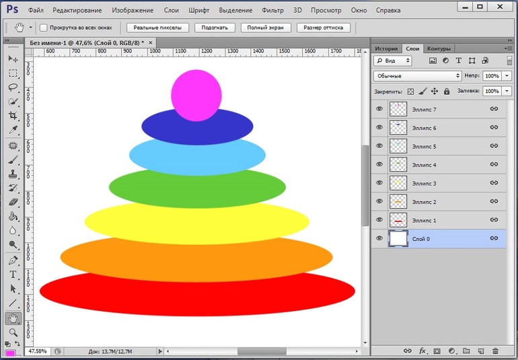
Task: Open the Фильтр menu
Action: 272,11
